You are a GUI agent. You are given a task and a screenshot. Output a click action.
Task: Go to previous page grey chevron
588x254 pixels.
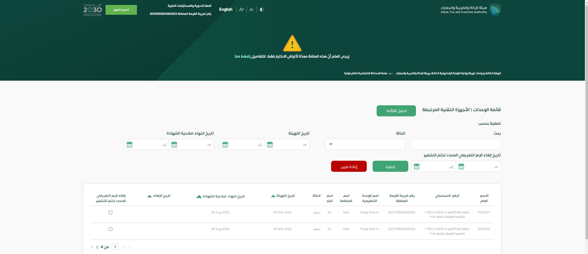coord(125,247)
